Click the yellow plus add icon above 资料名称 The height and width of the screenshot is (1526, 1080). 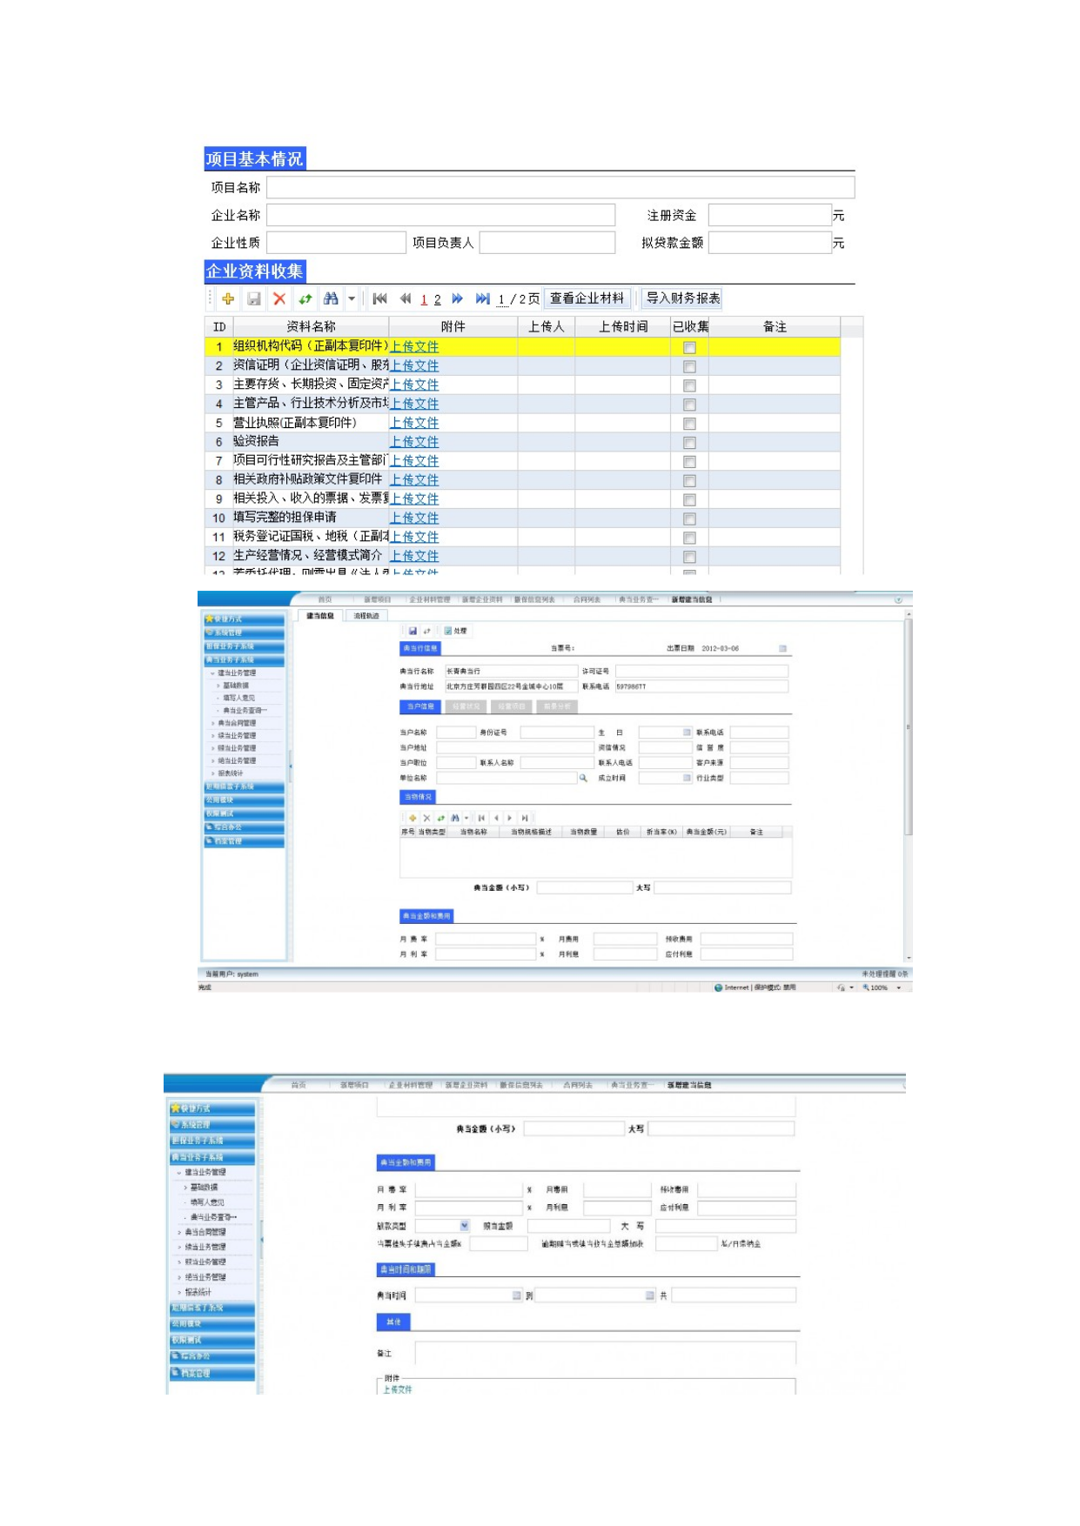(x=228, y=298)
